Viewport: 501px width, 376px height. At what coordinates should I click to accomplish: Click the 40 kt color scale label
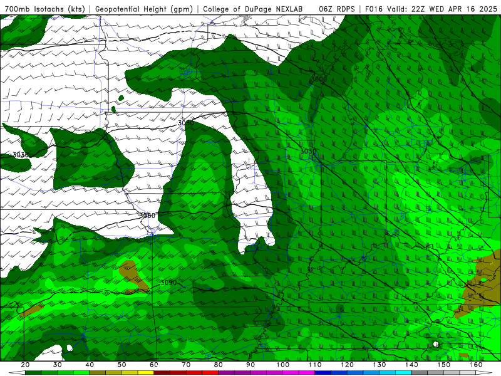click(x=90, y=365)
